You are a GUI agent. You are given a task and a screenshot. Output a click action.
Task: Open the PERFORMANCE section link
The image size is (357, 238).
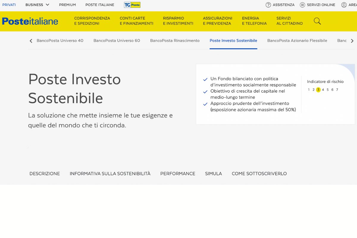178,173
